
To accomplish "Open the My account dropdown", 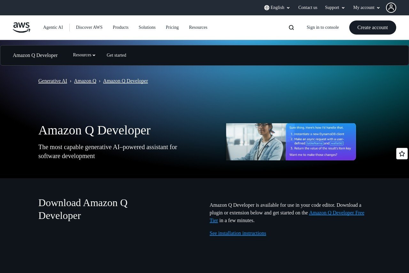I will (367, 8).
